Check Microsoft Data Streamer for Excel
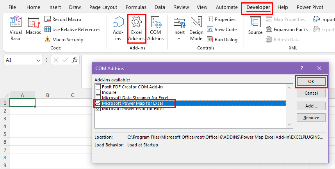335x169 pixels. (98, 98)
